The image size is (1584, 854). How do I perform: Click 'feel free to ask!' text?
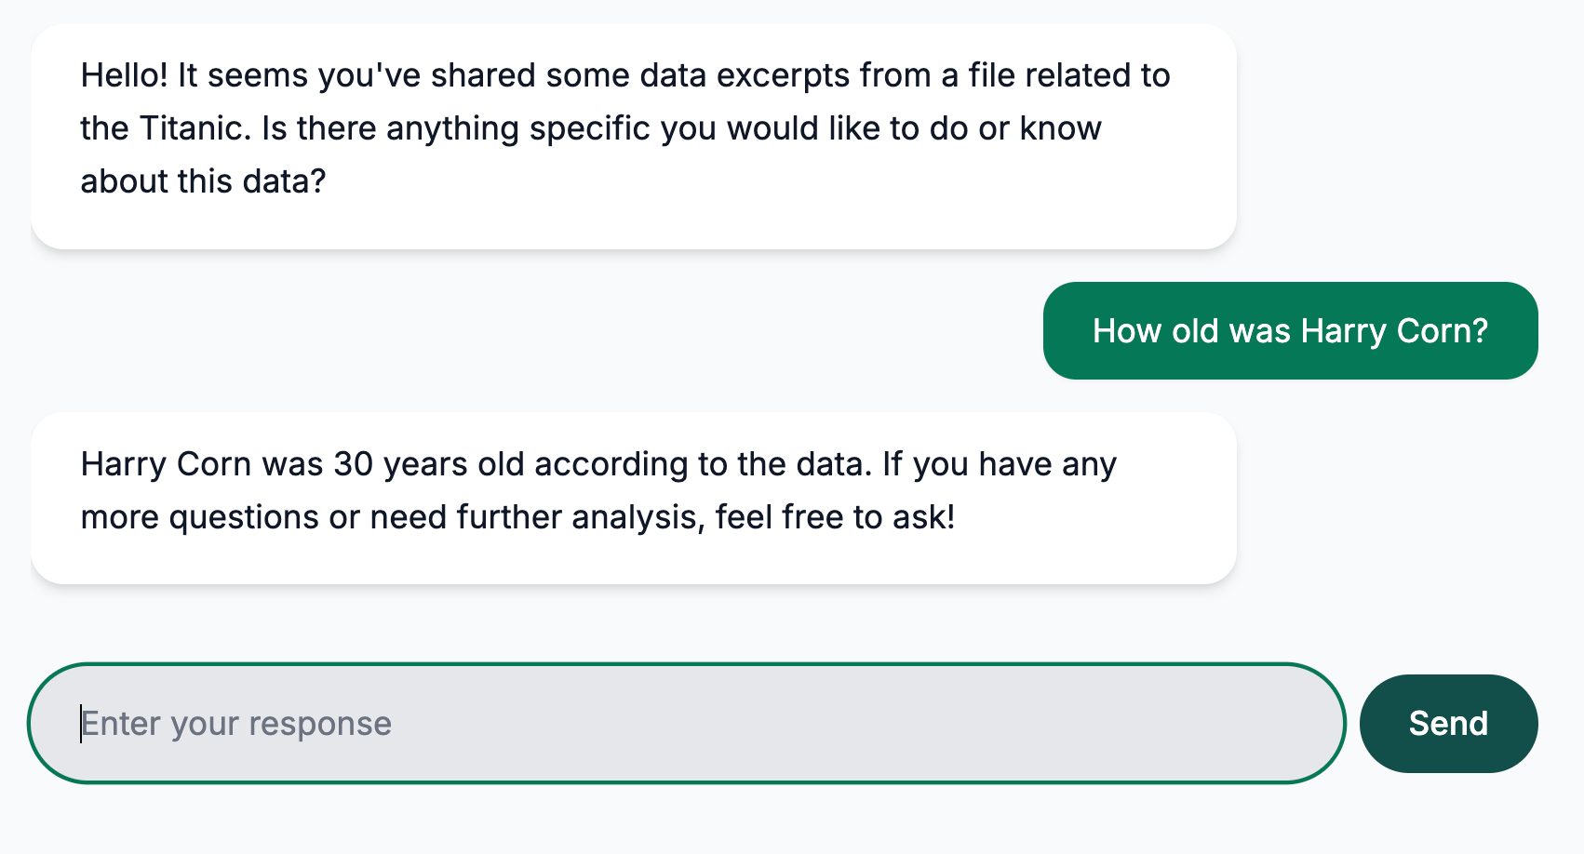click(835, 517)
